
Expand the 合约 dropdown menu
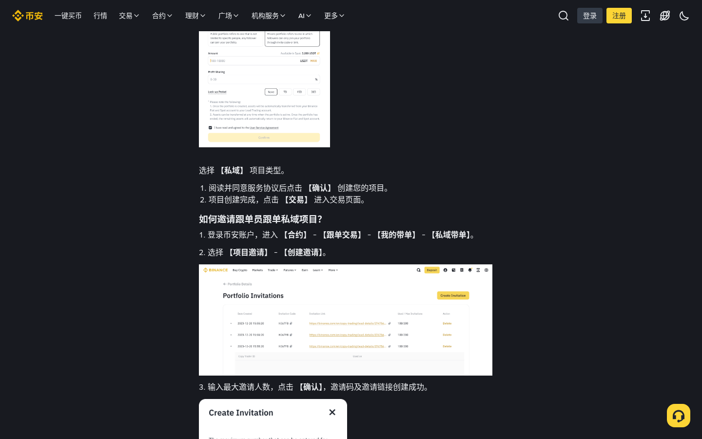tap(162, 16)
